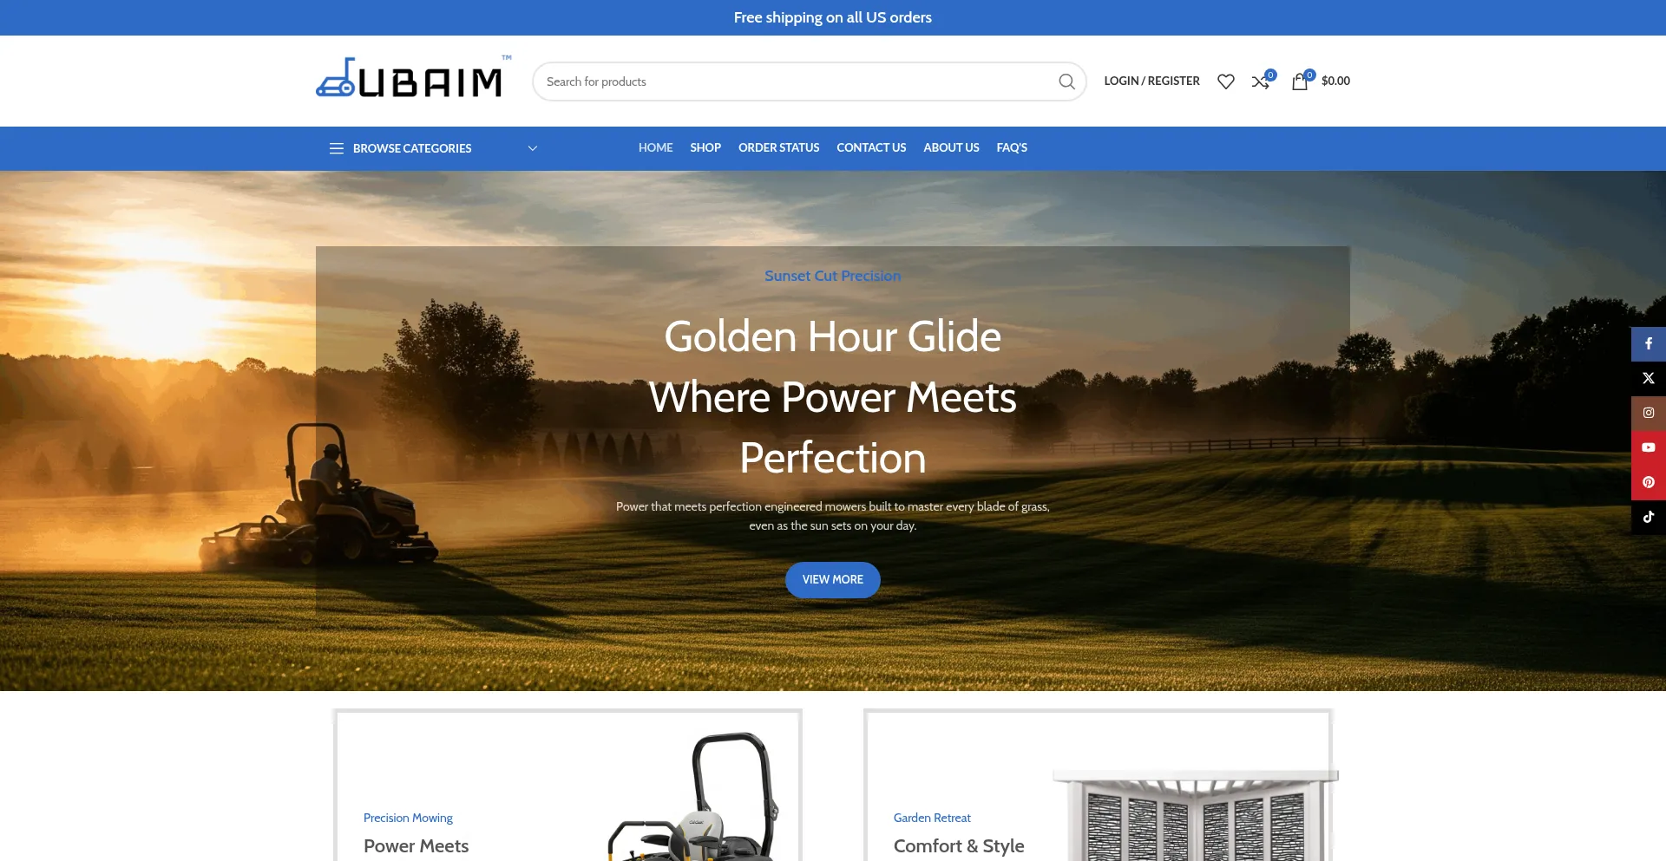Open the Instagram social link
Viewport: 1666px width, 861px height.
(x=1648, y=414)
